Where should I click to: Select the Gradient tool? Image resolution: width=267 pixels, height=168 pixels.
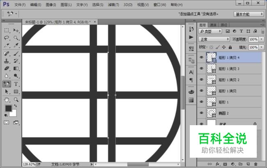(x=16, y=68)
